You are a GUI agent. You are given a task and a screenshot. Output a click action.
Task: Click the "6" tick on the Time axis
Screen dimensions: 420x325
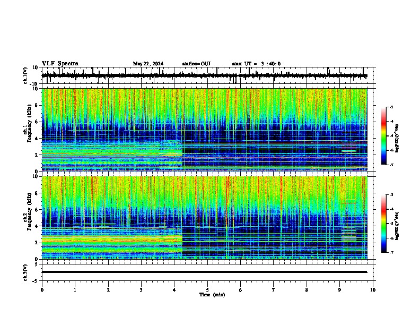(x=241, y=290)
